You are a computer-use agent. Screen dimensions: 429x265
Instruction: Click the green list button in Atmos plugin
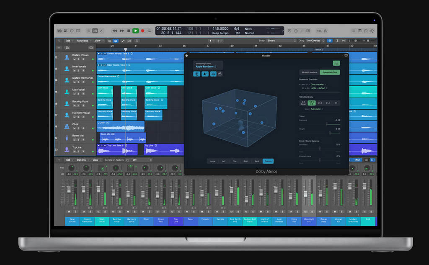[336, 63]
